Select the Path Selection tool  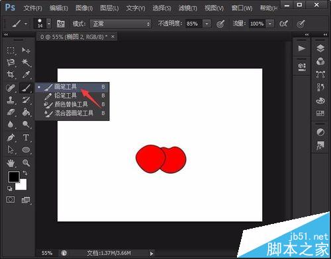(x=11, y=150)
